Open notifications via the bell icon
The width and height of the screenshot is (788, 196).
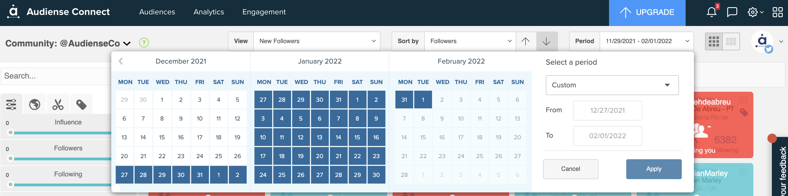click(x=711, y=12)
